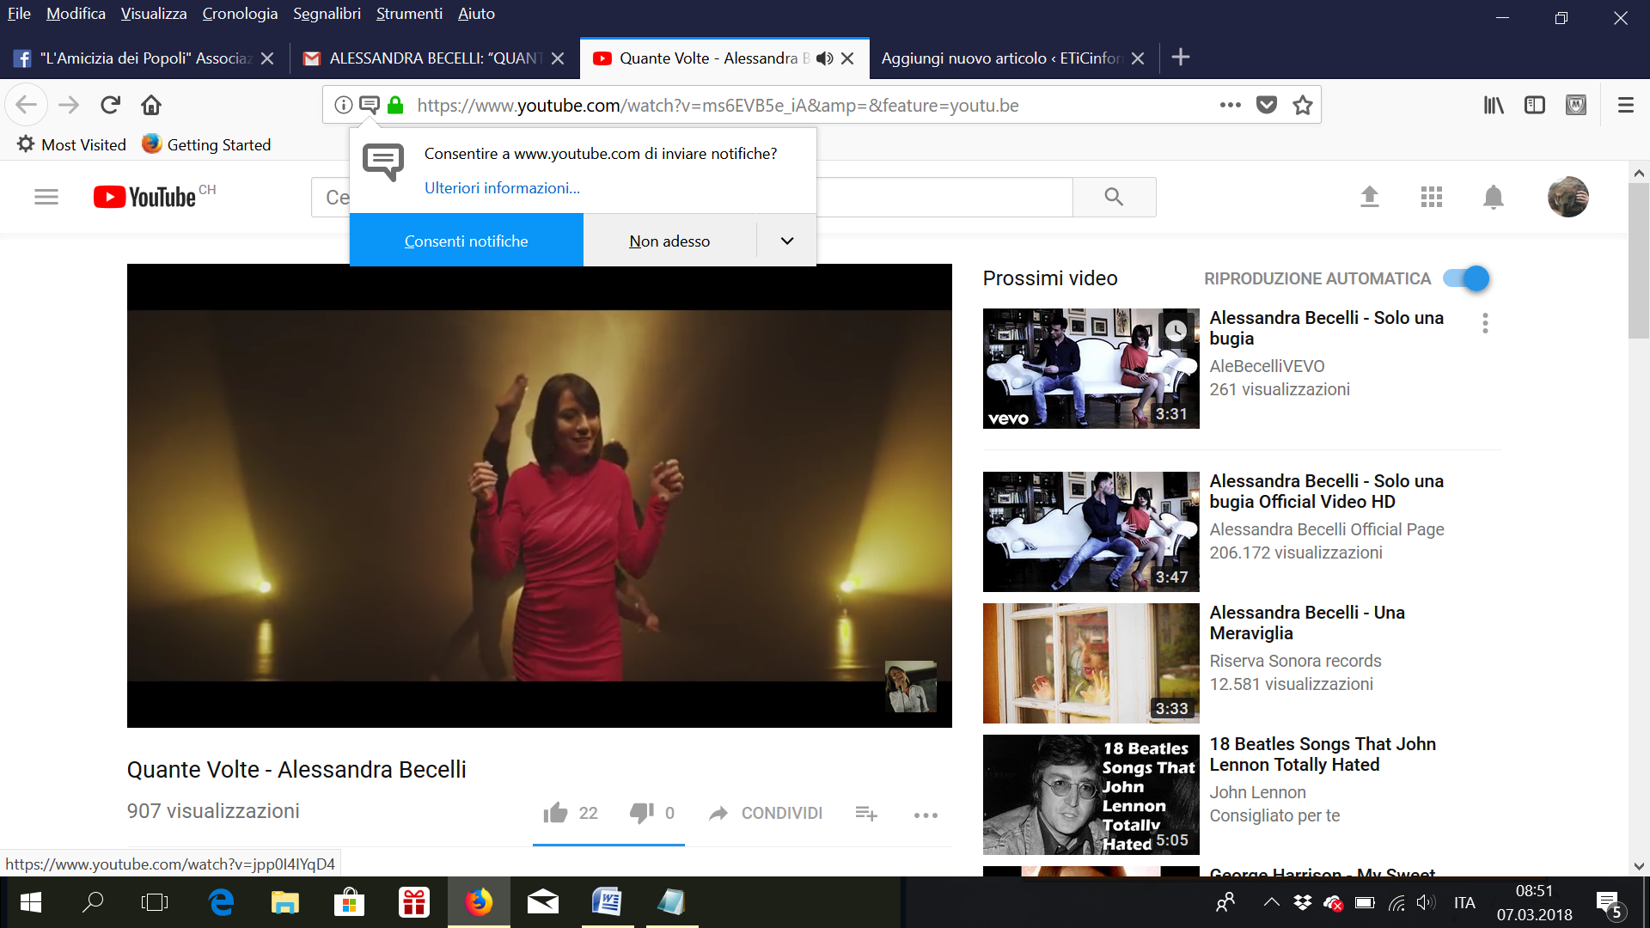Open Microsoft Edge from taskbar

(221, 902)
